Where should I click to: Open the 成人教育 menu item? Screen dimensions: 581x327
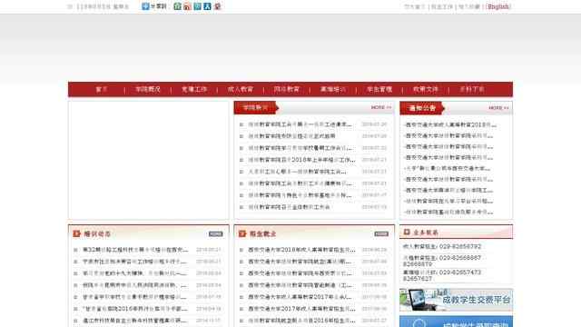click(x=240, y=89)
